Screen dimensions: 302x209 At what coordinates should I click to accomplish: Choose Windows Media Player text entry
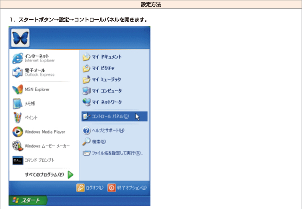[x=45, y=132]
